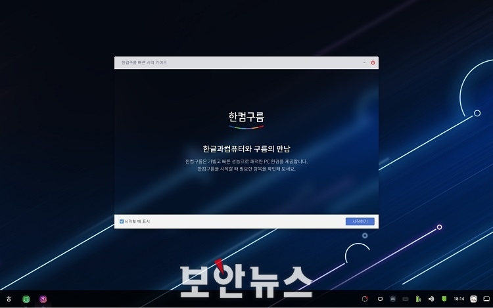Click the white rounded-screen tray icon
Viewport: 493px width, 308px height.
380,299
